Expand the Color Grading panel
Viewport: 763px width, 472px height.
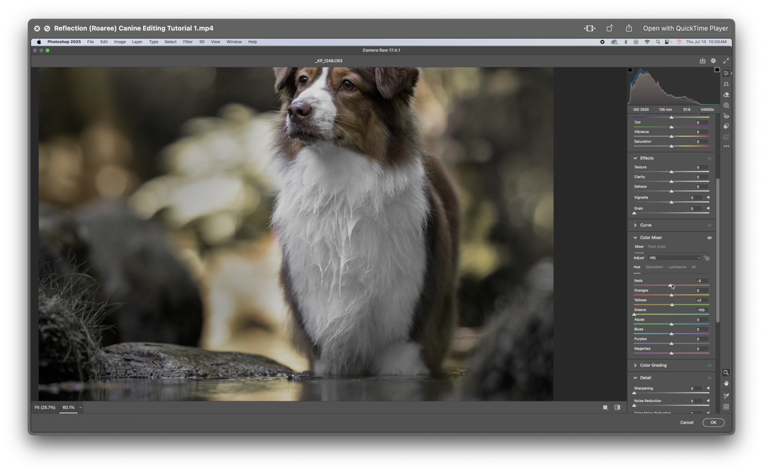click(x=635, y=365)
